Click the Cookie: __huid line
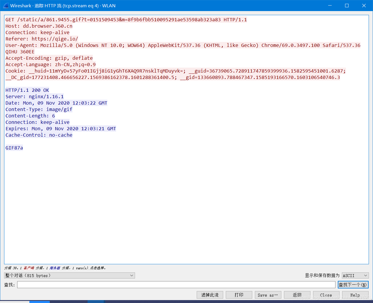Image resolution: width=373 pixels, height=303 pixels. (x=175, y=71)
